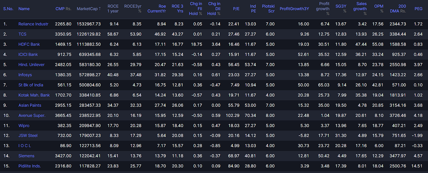Open the Hind. Unilever company link
The height and width of the screenshot is (173, 428).
pos(31,64)
